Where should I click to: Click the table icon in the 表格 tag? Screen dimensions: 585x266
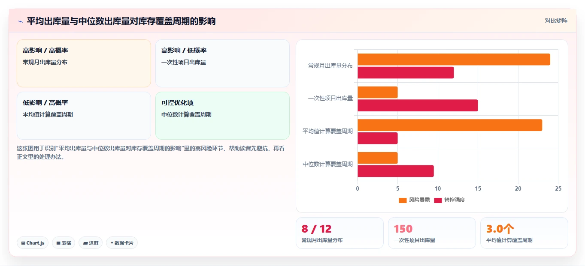pyautogui.click(x=58, y=243)
